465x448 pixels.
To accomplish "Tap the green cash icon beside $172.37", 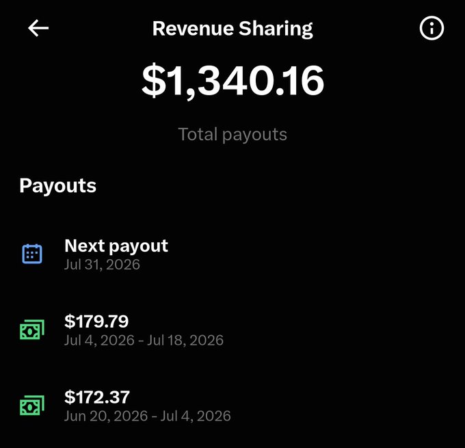I will [32, 406].
